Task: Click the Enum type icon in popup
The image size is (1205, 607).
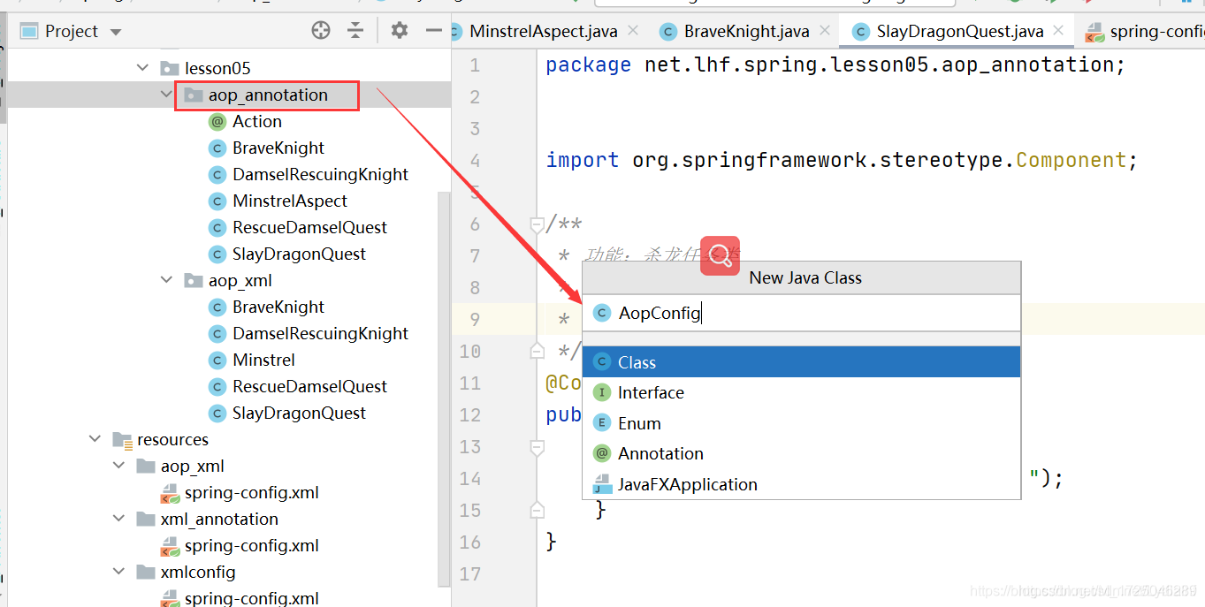Action: (602, 423)
